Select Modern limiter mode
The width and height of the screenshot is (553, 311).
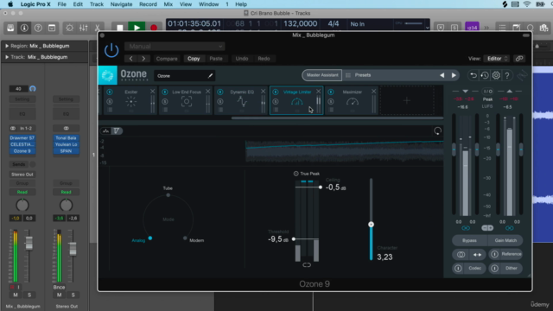click(x=185, y=238)
